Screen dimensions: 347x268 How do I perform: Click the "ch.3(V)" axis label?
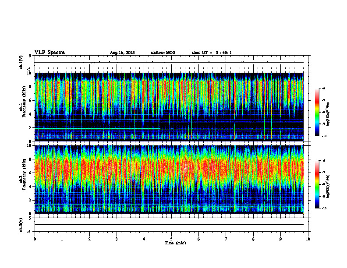pyautogui.click(x=21, y=225)
